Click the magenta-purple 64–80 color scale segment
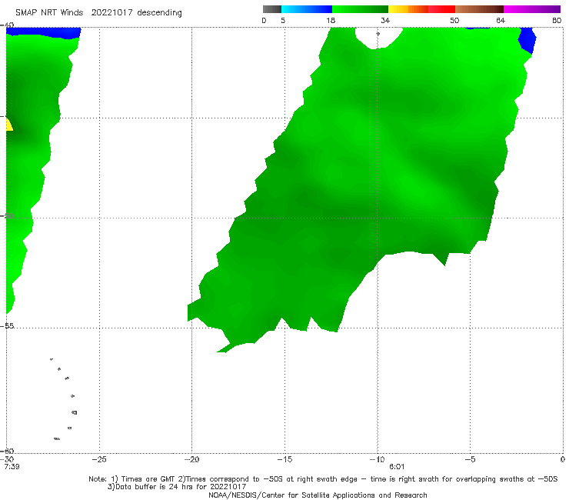 (532, 9)
